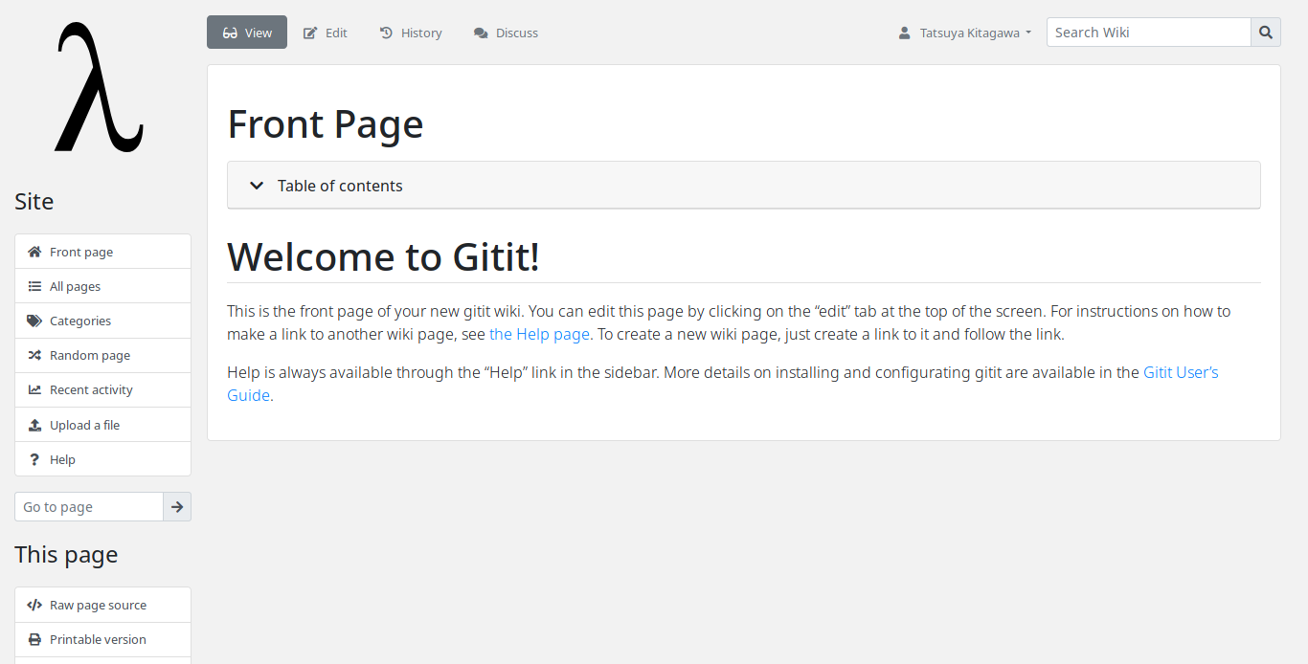
Task: Click the arrow button next to Go to page
Action: [177, 507]
